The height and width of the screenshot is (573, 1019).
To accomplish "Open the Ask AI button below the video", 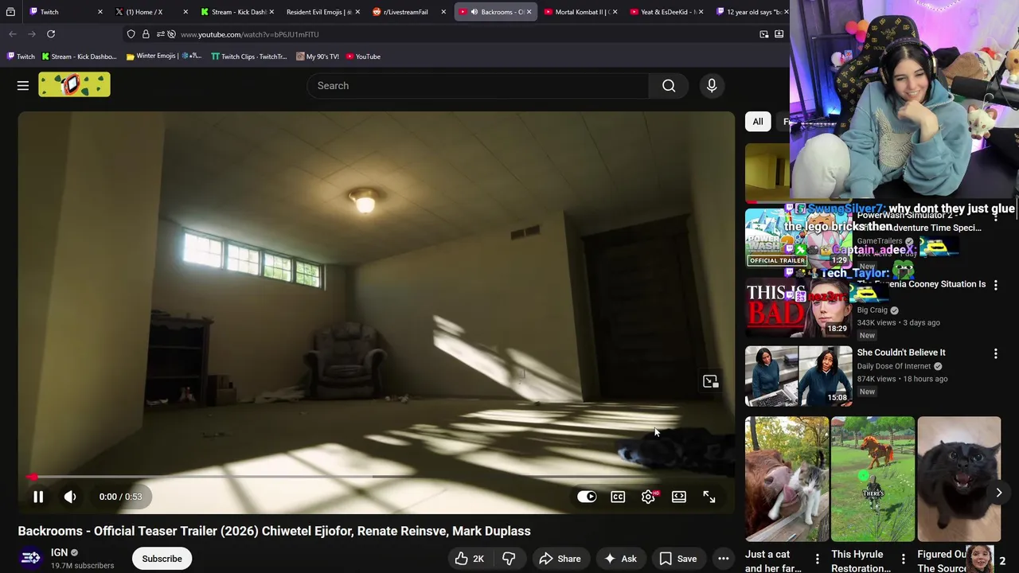I will 619,559.
